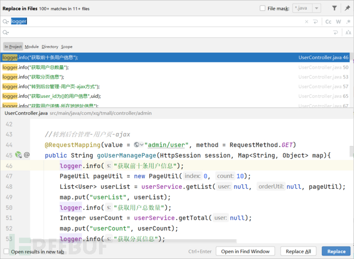The height and width of the screenshot is (259, 354).
Task: Open search history from magnifier dropdown
Action: click(x=6, y=22)
